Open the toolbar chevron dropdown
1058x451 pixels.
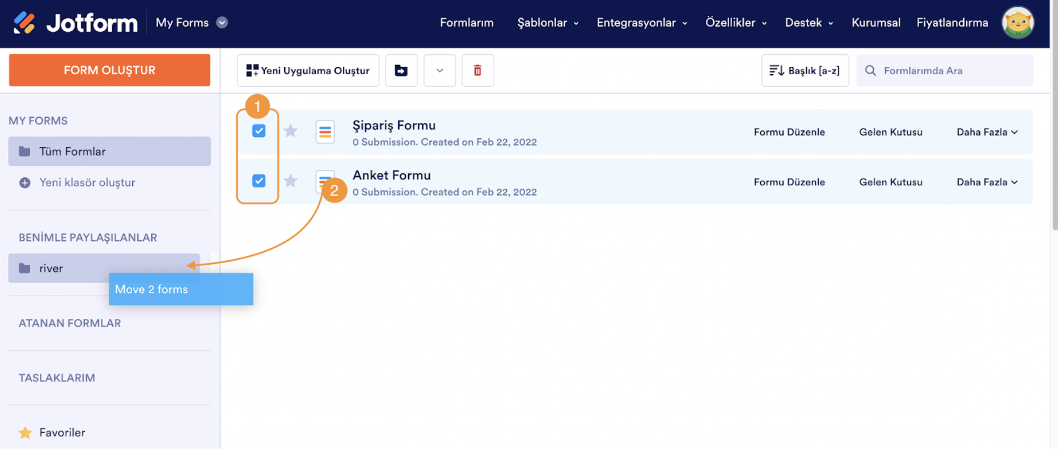tap(440, 71)
